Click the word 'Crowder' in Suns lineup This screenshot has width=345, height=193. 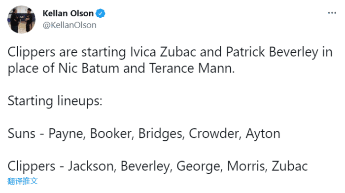(x=215, y=133)
